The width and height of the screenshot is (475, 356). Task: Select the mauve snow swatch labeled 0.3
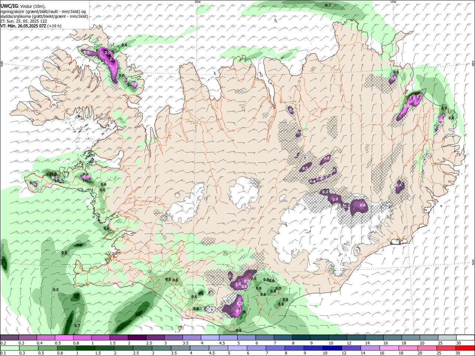pos(27,338)
